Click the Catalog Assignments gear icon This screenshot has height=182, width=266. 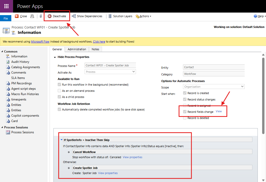point(8,67)
